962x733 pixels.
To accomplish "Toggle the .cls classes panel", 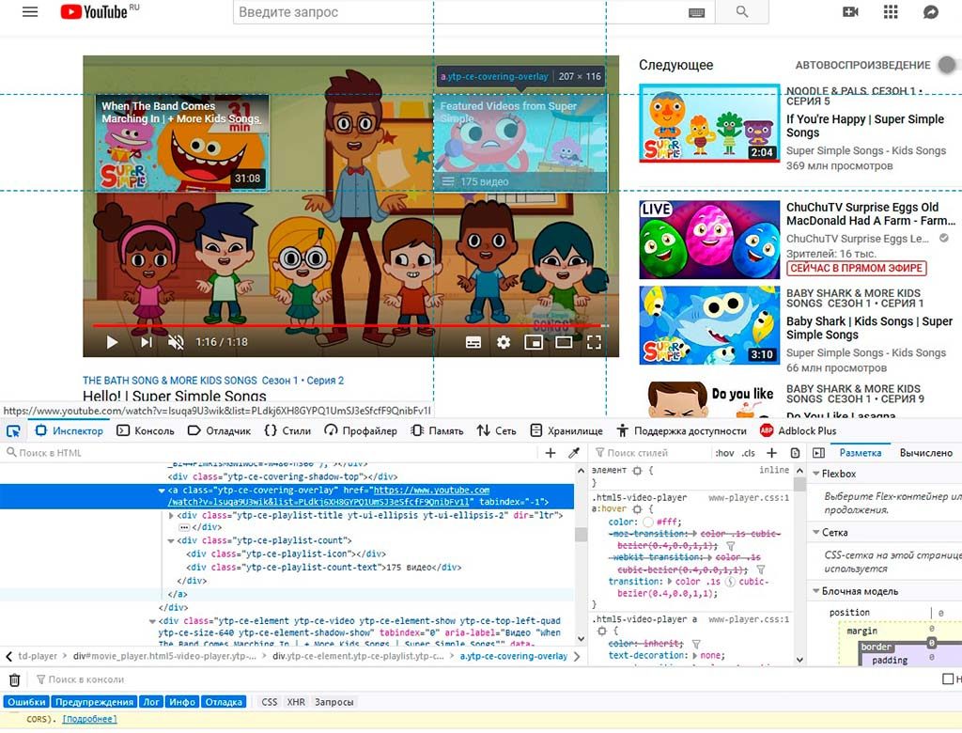I will tap(749, 452).
